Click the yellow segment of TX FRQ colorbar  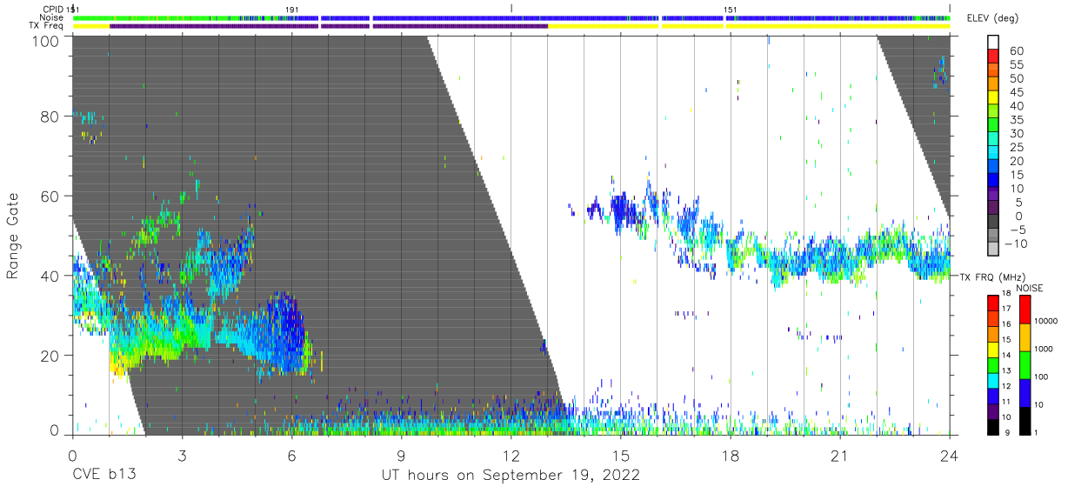tap(993, 350)
